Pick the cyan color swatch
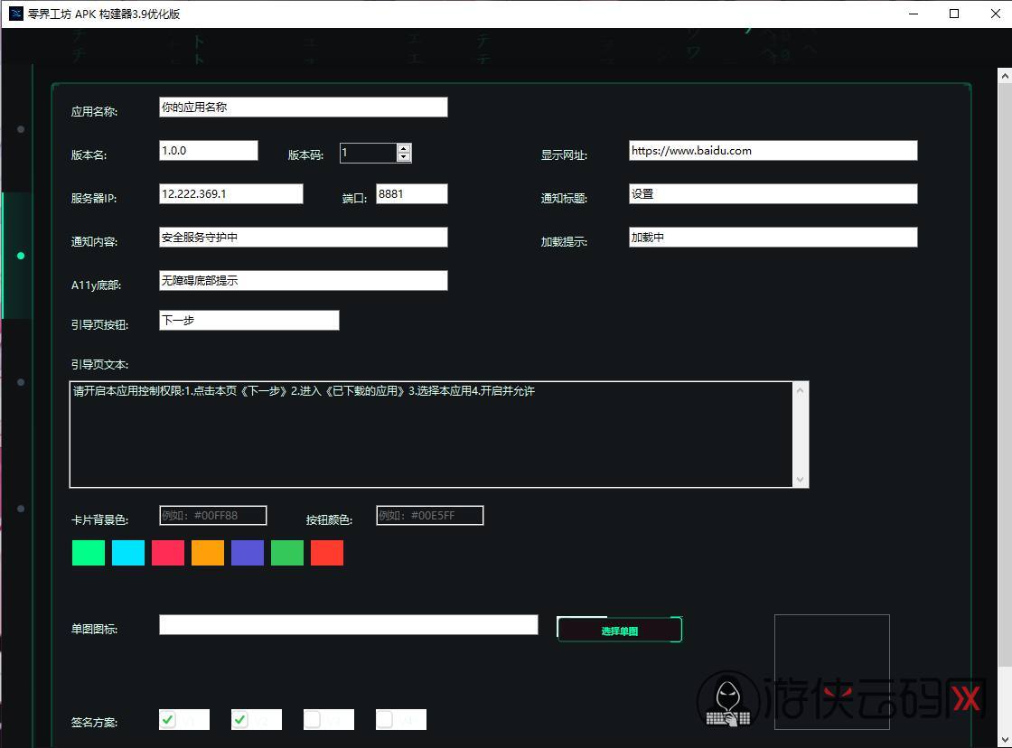The width and height of the screenshot is (1012, 748). [x=128, y=553]
